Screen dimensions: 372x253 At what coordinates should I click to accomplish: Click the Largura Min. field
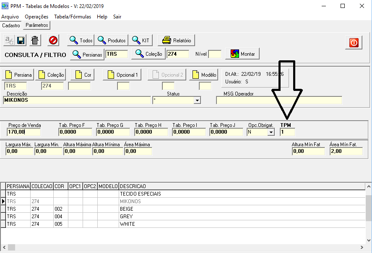pos(48,151)
